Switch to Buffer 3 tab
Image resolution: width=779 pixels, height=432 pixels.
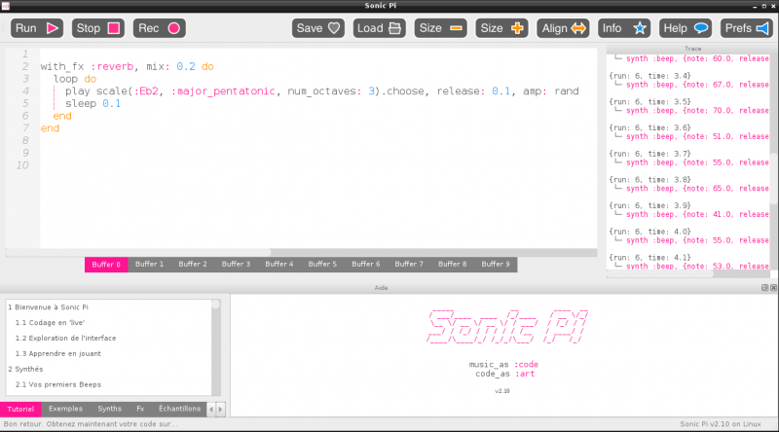pyautogui.click(x=236, y=264)
